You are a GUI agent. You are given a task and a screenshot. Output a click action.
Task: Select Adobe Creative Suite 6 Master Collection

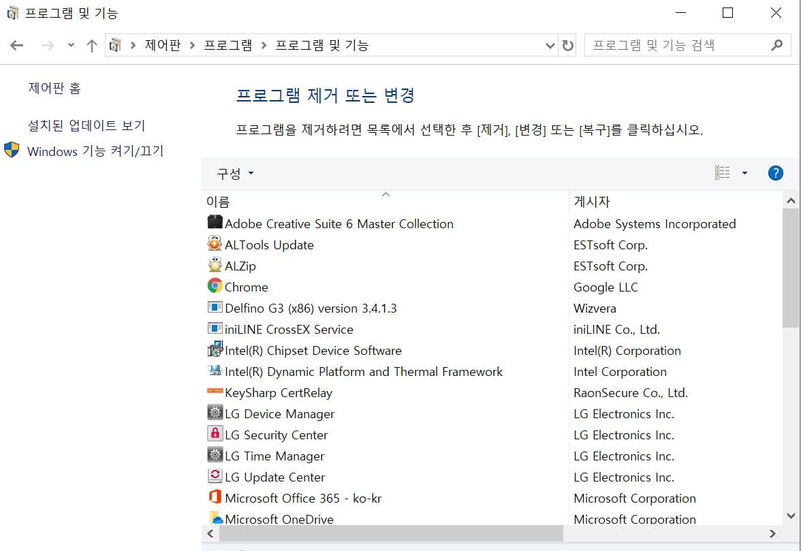(x=339, y=223)
